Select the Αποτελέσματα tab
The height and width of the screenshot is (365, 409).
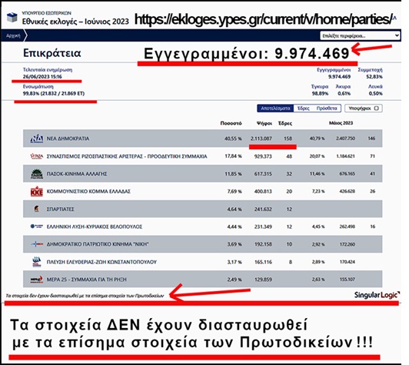click(275, 108)
